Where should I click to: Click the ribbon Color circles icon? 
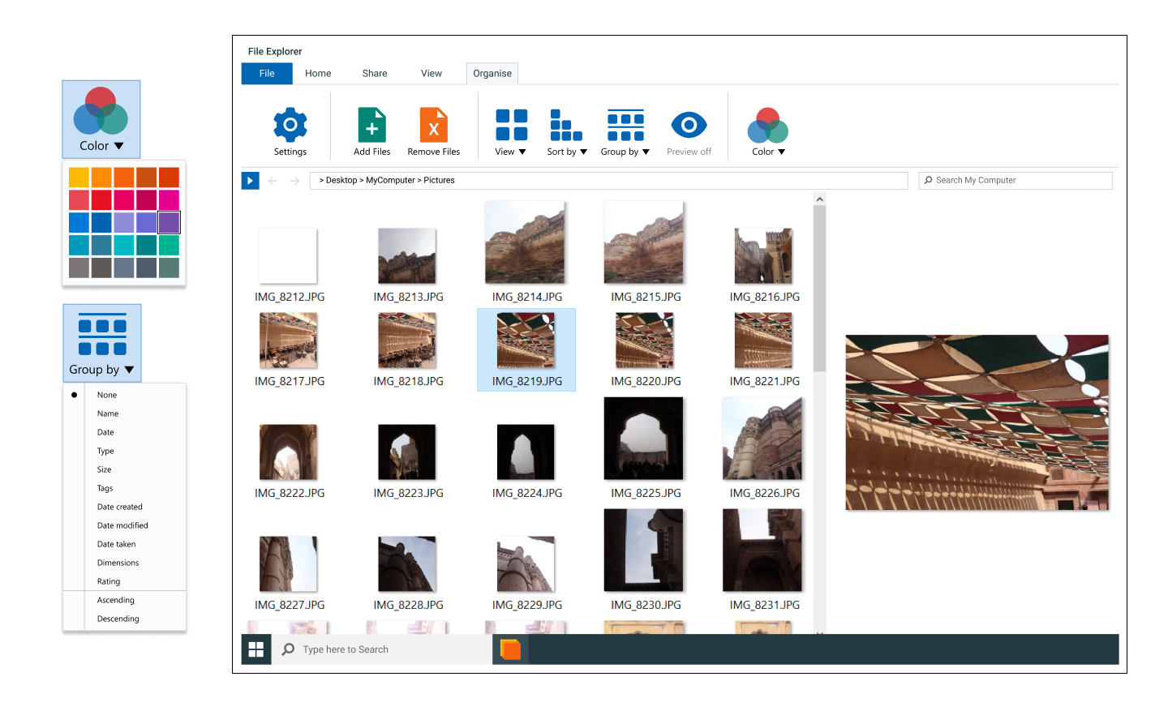tap(767, 125)
